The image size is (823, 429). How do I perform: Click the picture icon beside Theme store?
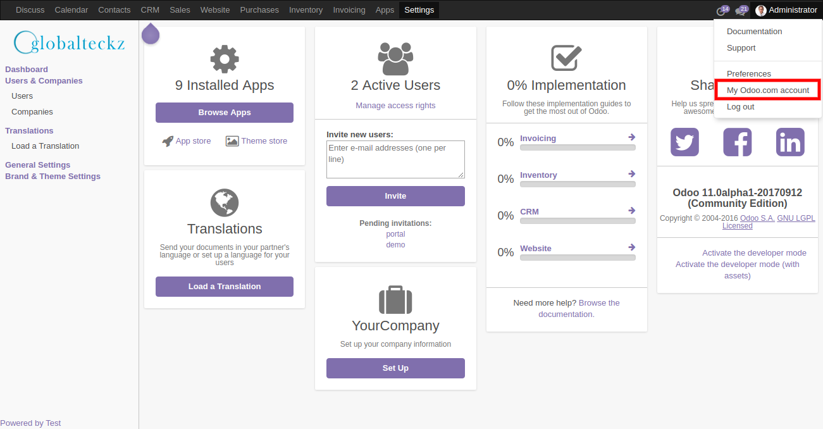[232, 141]
